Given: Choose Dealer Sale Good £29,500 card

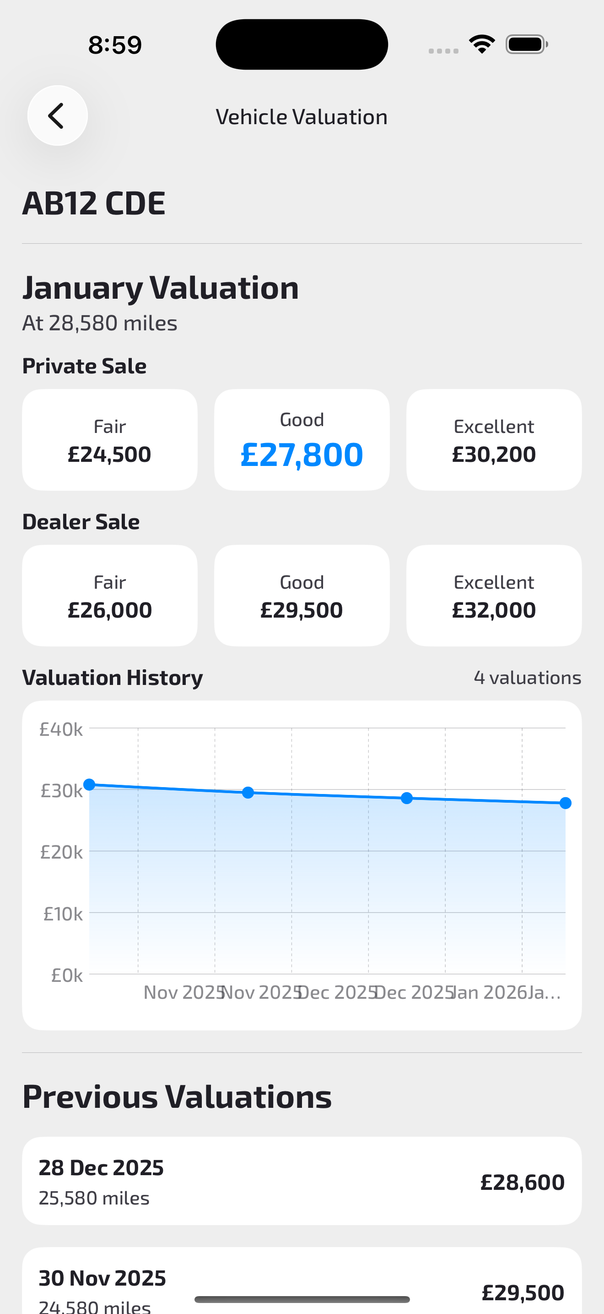Looking at the screenshot, I should [x=302, y=595].
